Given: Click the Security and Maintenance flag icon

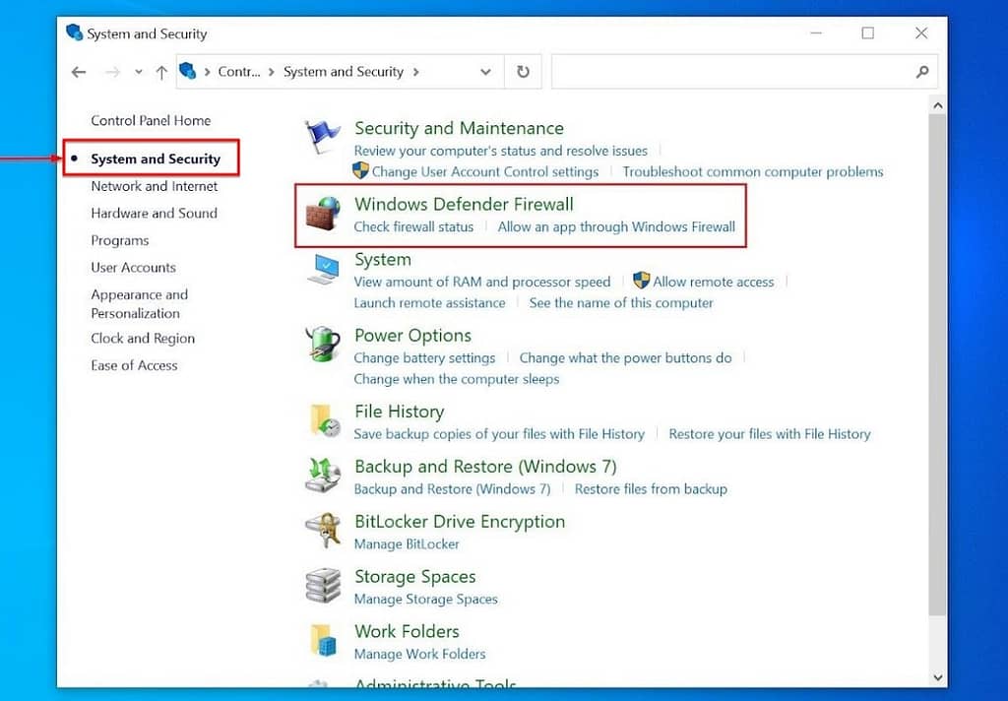Looking at the screenshot, I should pyautogui.click(x=323, y=137).
